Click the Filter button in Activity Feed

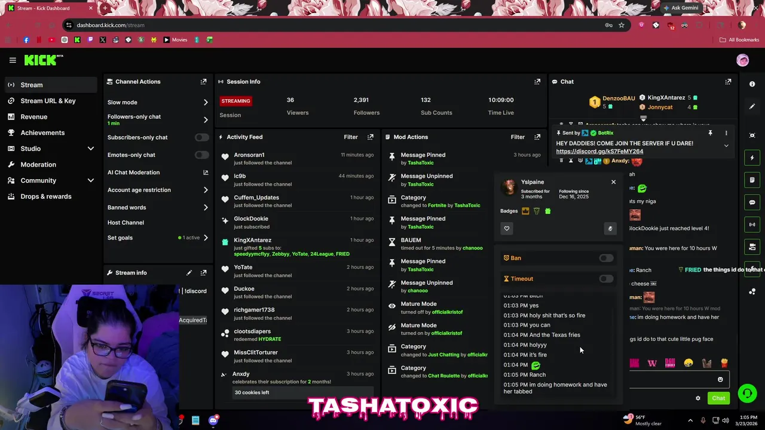click(x=351, y=137)
